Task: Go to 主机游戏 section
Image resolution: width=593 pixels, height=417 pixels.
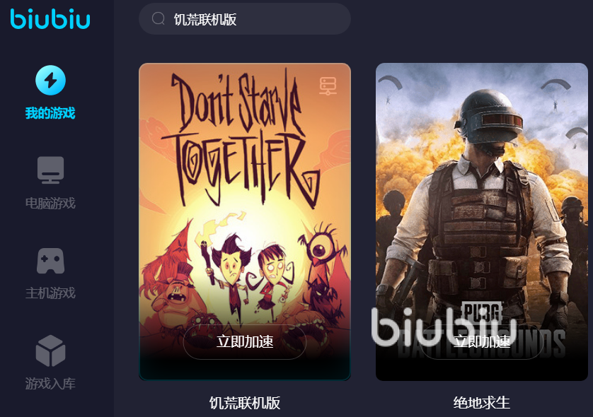Action: pyautogui.click(x=50, y=293)
